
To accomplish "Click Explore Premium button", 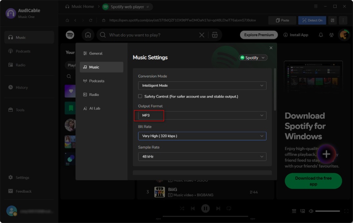I will coord(259,35).
